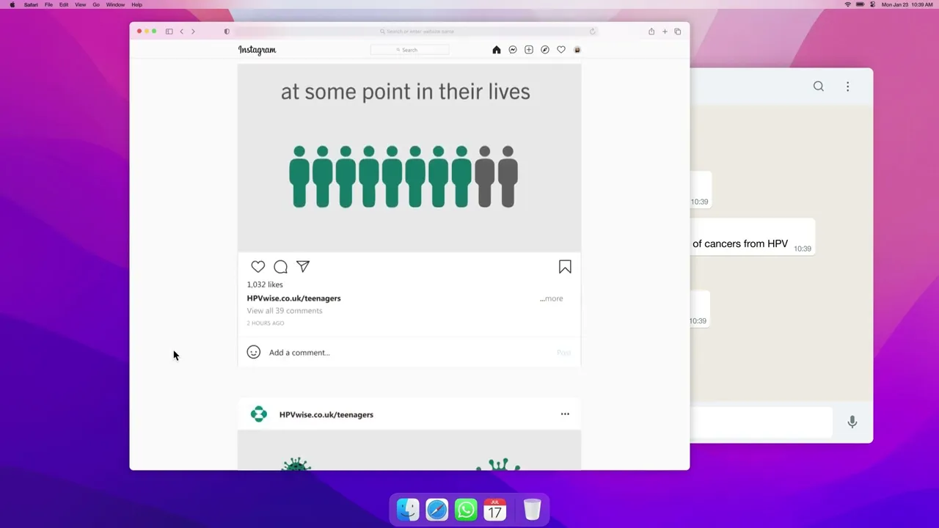Open the Window menu
939x528 pixels.
[x=115, y=4]
